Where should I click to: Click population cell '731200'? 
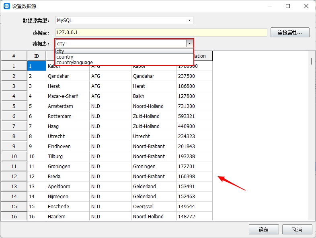194,106
